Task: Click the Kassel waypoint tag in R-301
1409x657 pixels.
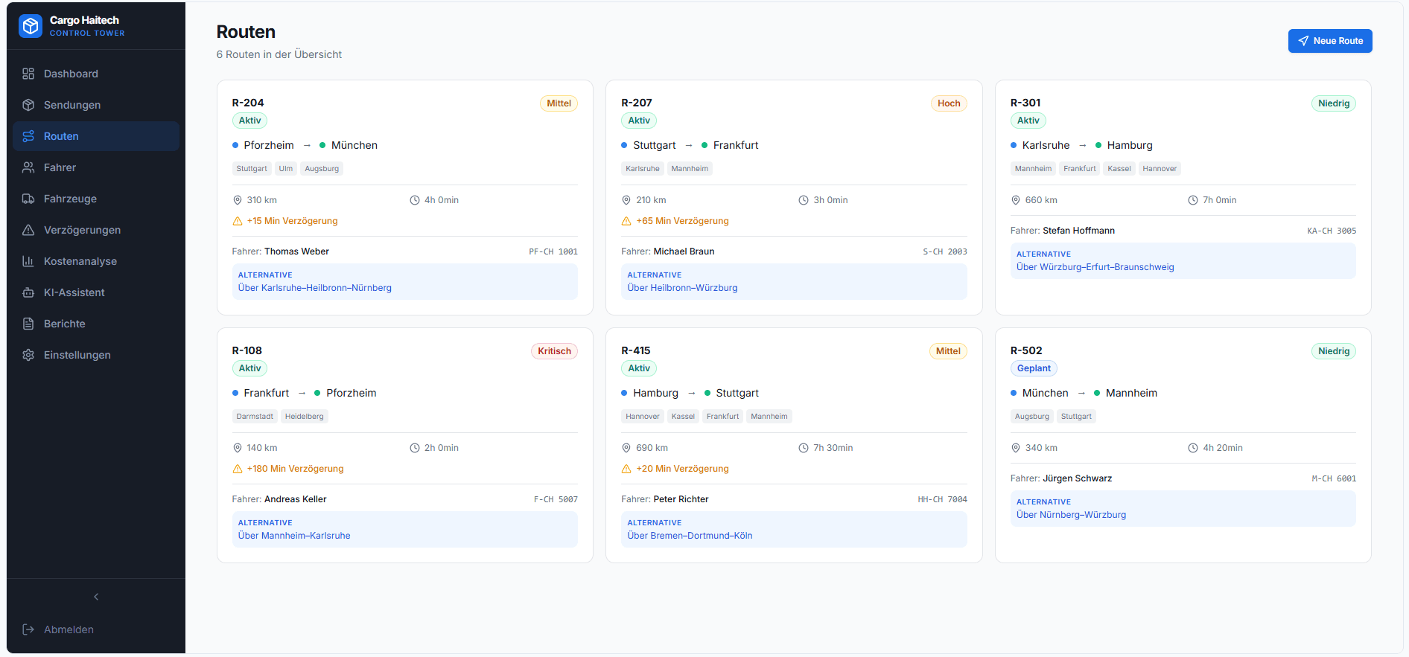Action: [x=1119, y=169]
